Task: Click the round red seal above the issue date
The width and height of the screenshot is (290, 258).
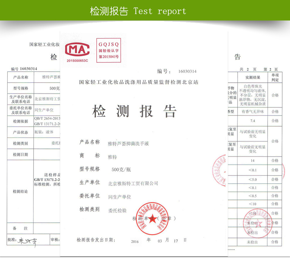Action: (x=152, y=218)
